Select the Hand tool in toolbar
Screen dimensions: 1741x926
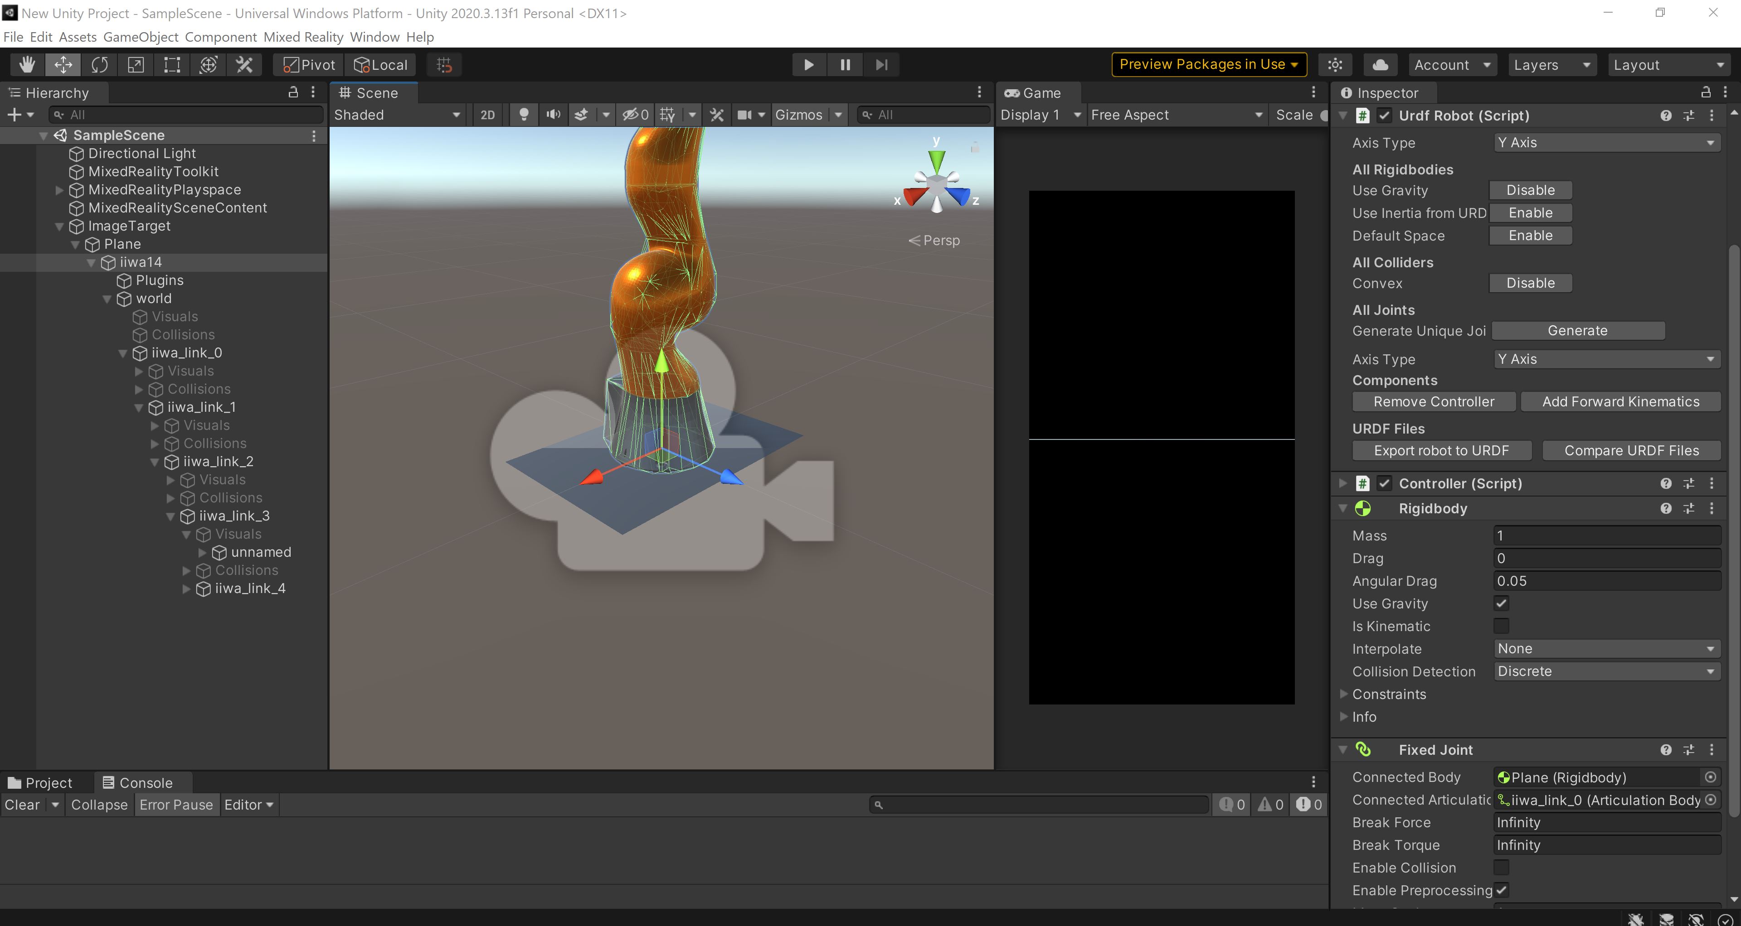pyautogui.click(x=27, y=65)
